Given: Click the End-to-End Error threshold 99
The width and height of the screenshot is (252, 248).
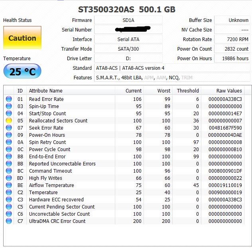Looking at the screenshot, I should [x=196, y=156].
